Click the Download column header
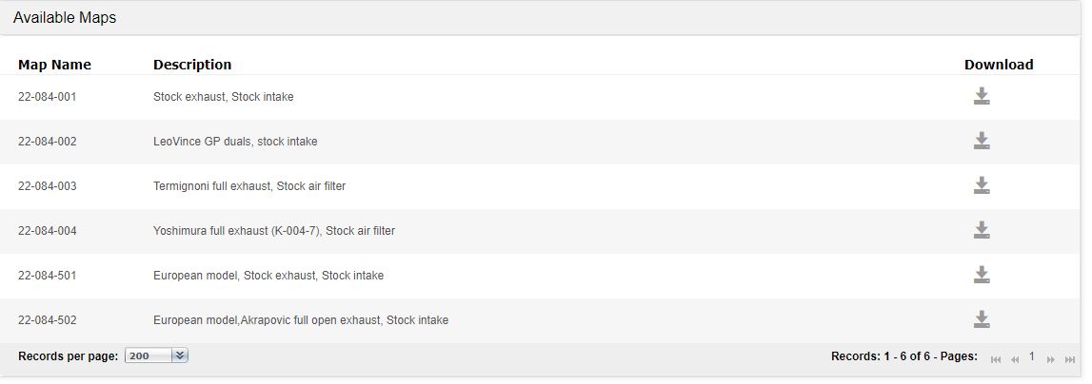This screenshot has width=1092, height=384. 998,65
